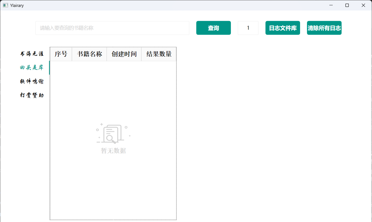Viewport: 372px width, 222px height.
Task: Click the book name search input box
Action: pyautogui.click(x=112, y=28)
